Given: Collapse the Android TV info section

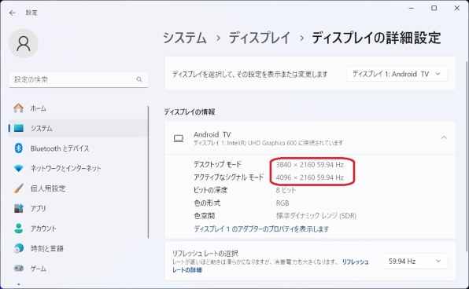Looking at the screenshot, I should [x=444, y=137].
